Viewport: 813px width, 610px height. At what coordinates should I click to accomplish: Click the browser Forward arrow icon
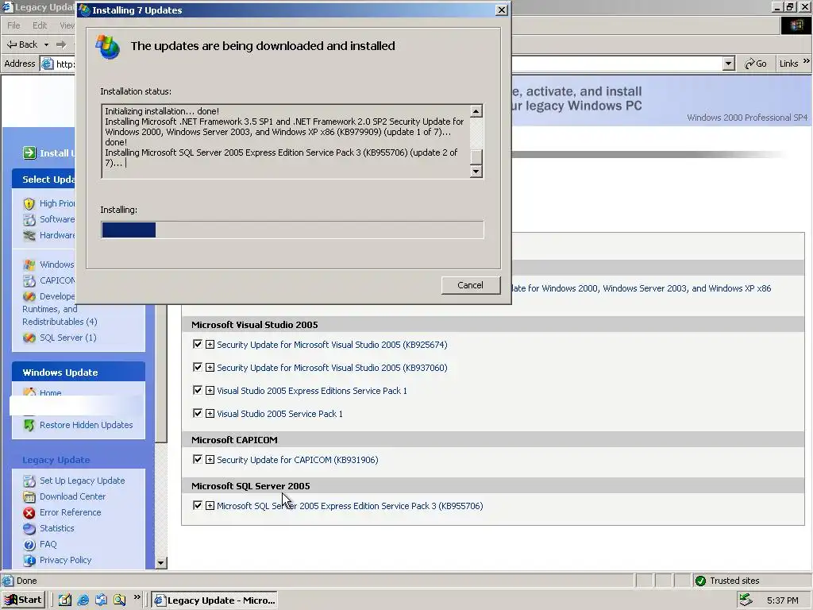pos(61,44)
